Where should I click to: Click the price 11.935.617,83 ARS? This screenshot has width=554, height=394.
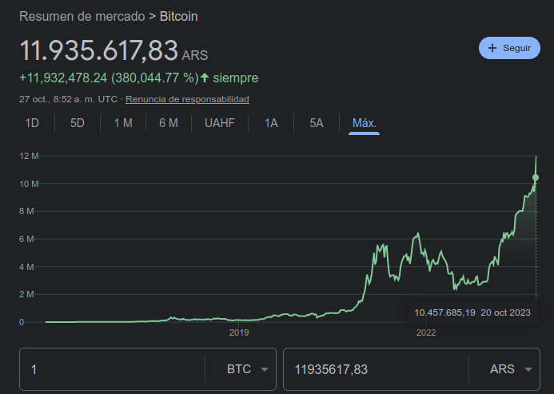pyautogui.click(x=114, y=50)
